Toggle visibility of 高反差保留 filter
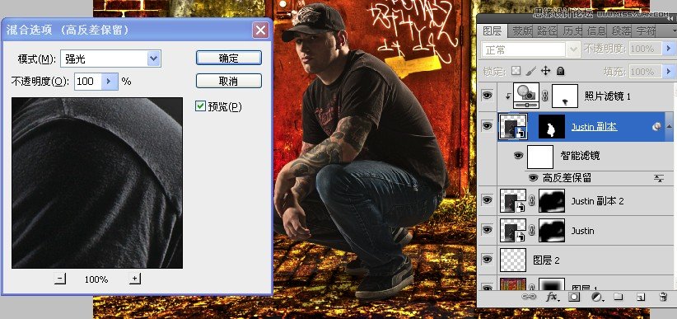Image resolution: width=677 pixels, height=319 pixels. [533, 178]
